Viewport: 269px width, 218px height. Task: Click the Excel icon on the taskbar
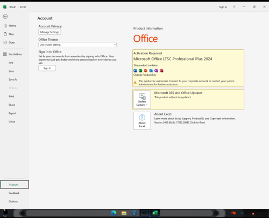[x=155, y=213]
